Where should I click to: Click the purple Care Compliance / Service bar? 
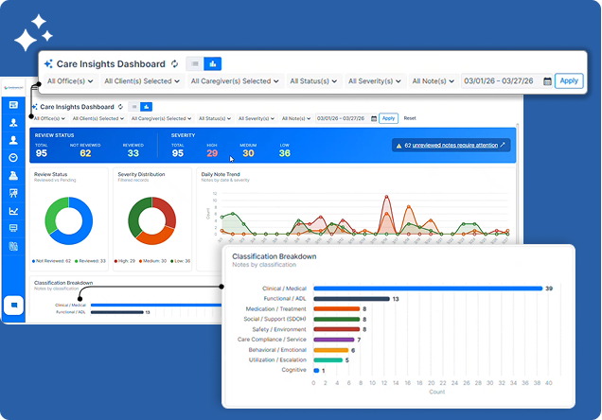(x=333, y=340)
